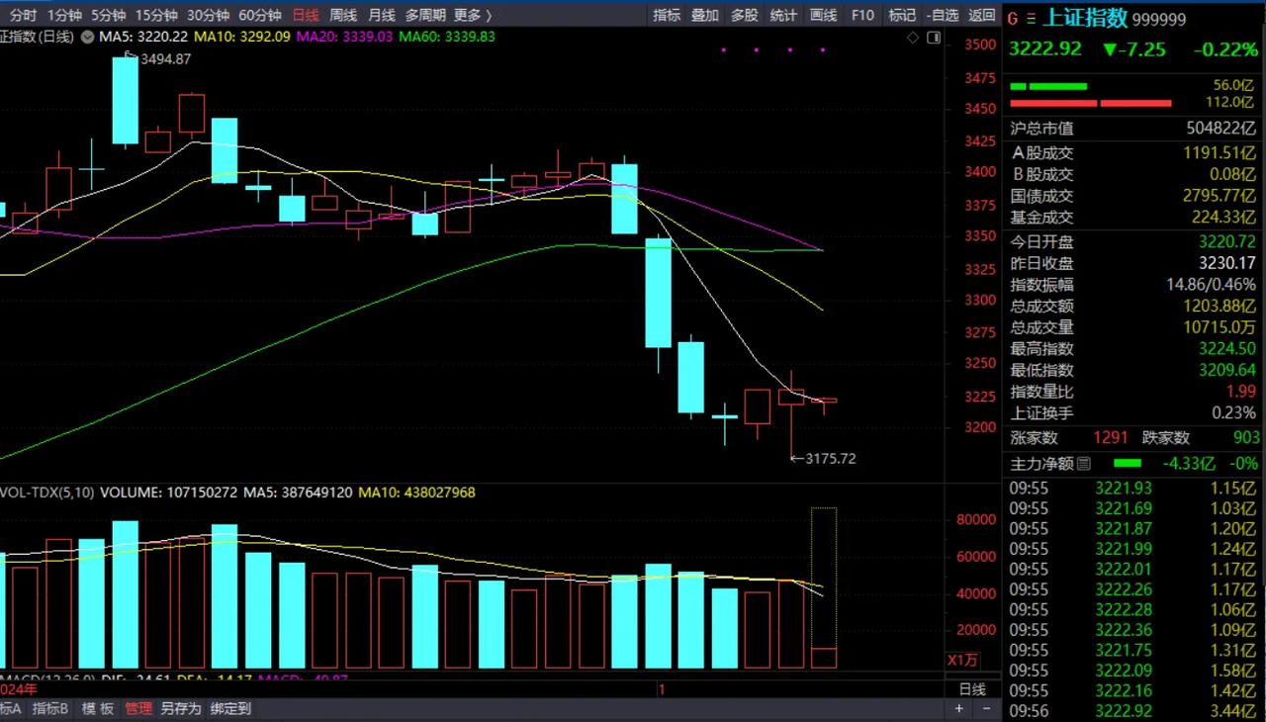Select the 30分钟 period tab
Screen dimensions: 1266x722
pos(208,15)
